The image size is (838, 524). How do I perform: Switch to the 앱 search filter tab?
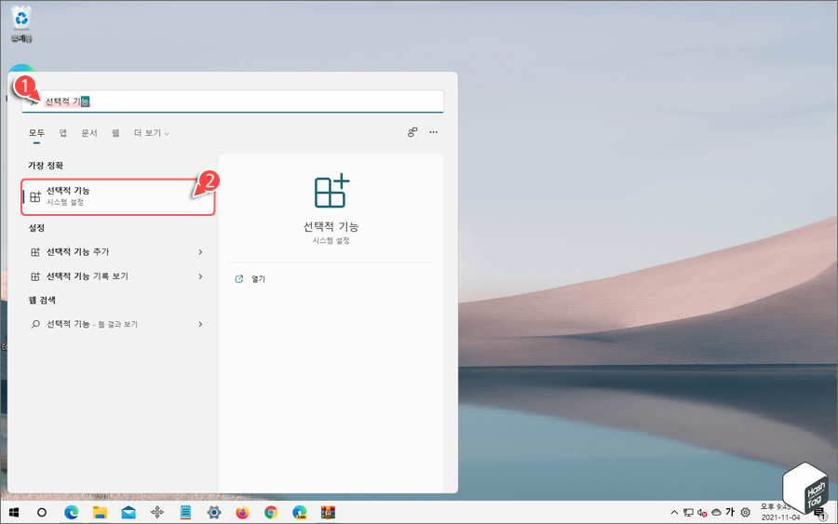tap(63, 133)
